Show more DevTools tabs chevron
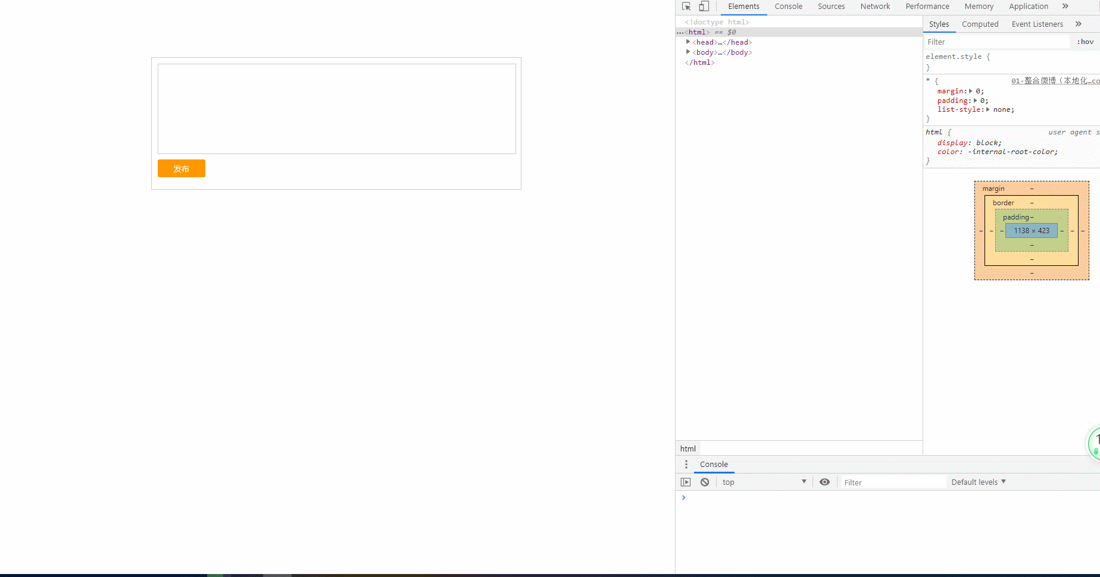 (1065, 7)
